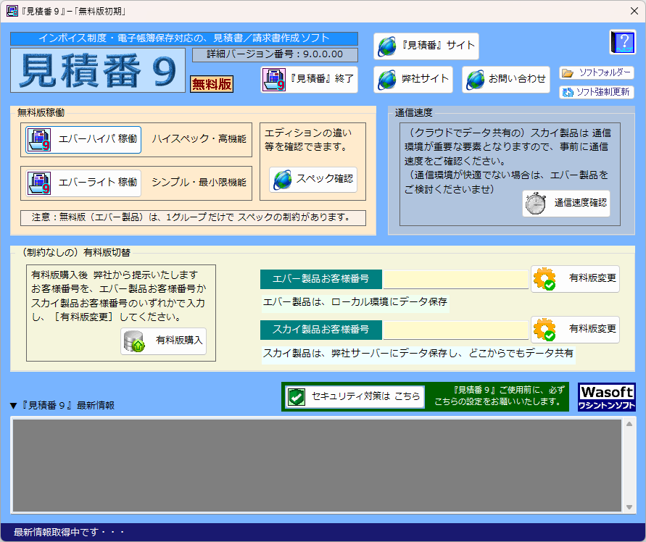Open 弊社サイト button
Screen dimensions: 646x542
click(413, 80)
